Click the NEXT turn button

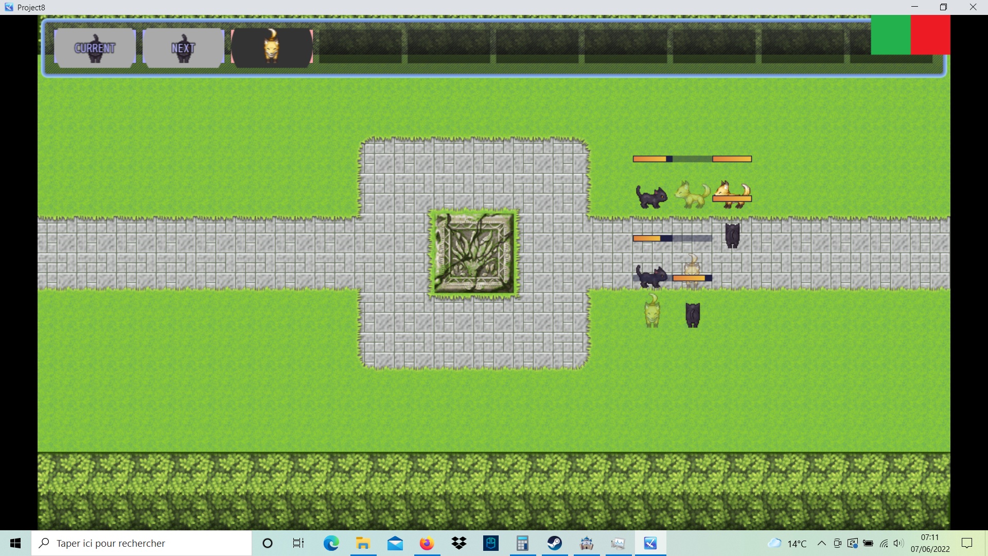point(183,48)
